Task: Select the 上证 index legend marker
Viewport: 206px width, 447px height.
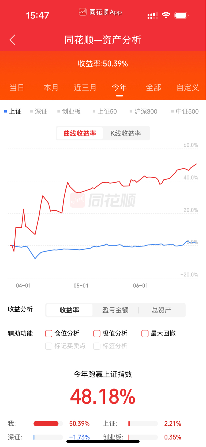Action: (x=6, y=111)
